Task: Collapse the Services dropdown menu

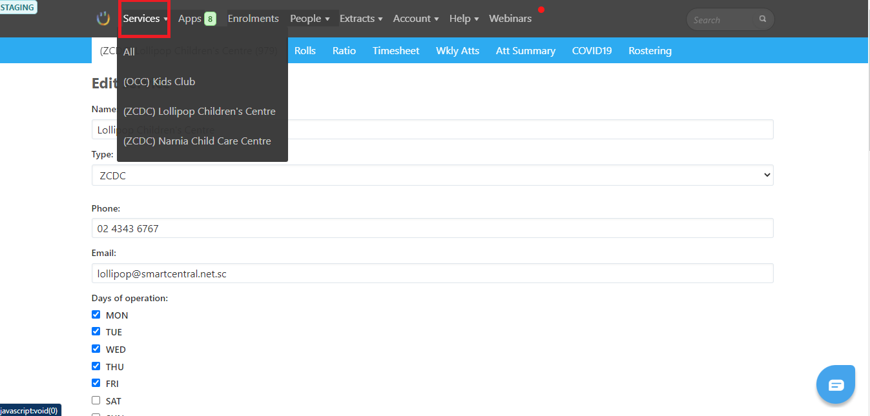Action: coord(145,19)
